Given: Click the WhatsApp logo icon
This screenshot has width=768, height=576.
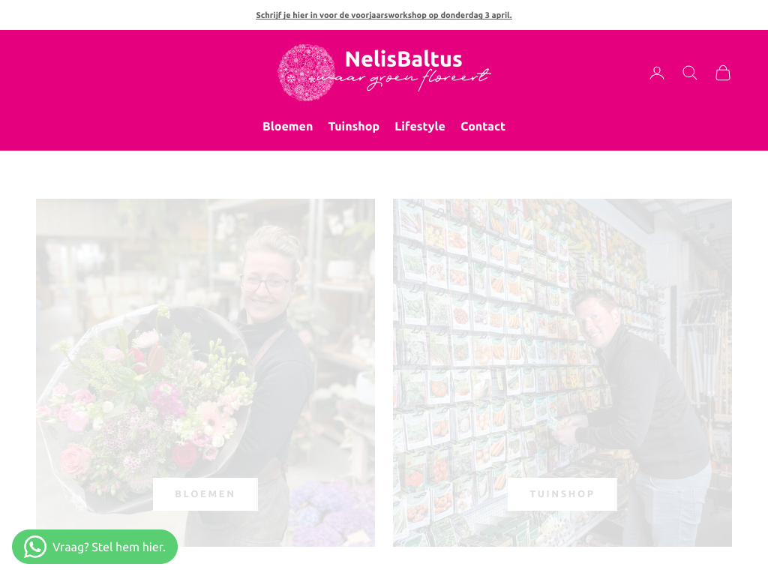Looking at the screenshot, I should [x=34, y=547].
